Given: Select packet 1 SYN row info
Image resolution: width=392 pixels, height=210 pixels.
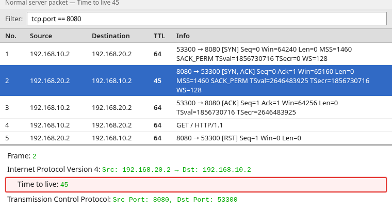Looking at the screenshot, I should point(264,54).
